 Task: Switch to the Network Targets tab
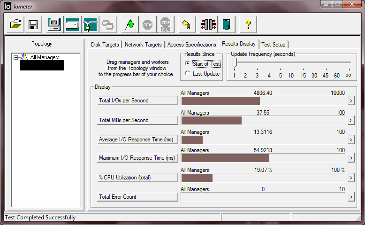click(143, 45)
